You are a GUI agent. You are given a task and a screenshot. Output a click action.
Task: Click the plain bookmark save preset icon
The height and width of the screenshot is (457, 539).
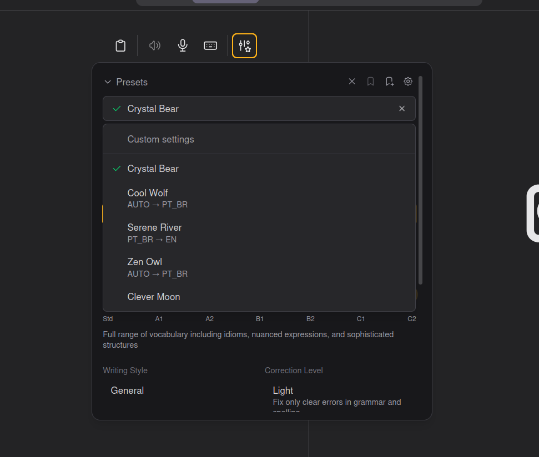point(371,82)
